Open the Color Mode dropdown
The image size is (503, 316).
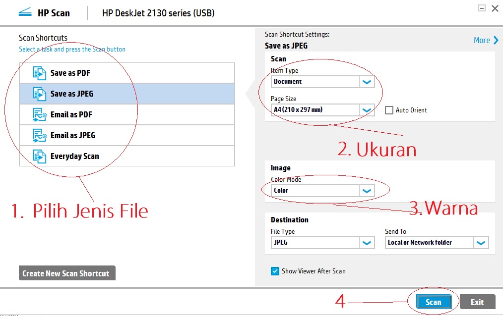tap(323, 191)
